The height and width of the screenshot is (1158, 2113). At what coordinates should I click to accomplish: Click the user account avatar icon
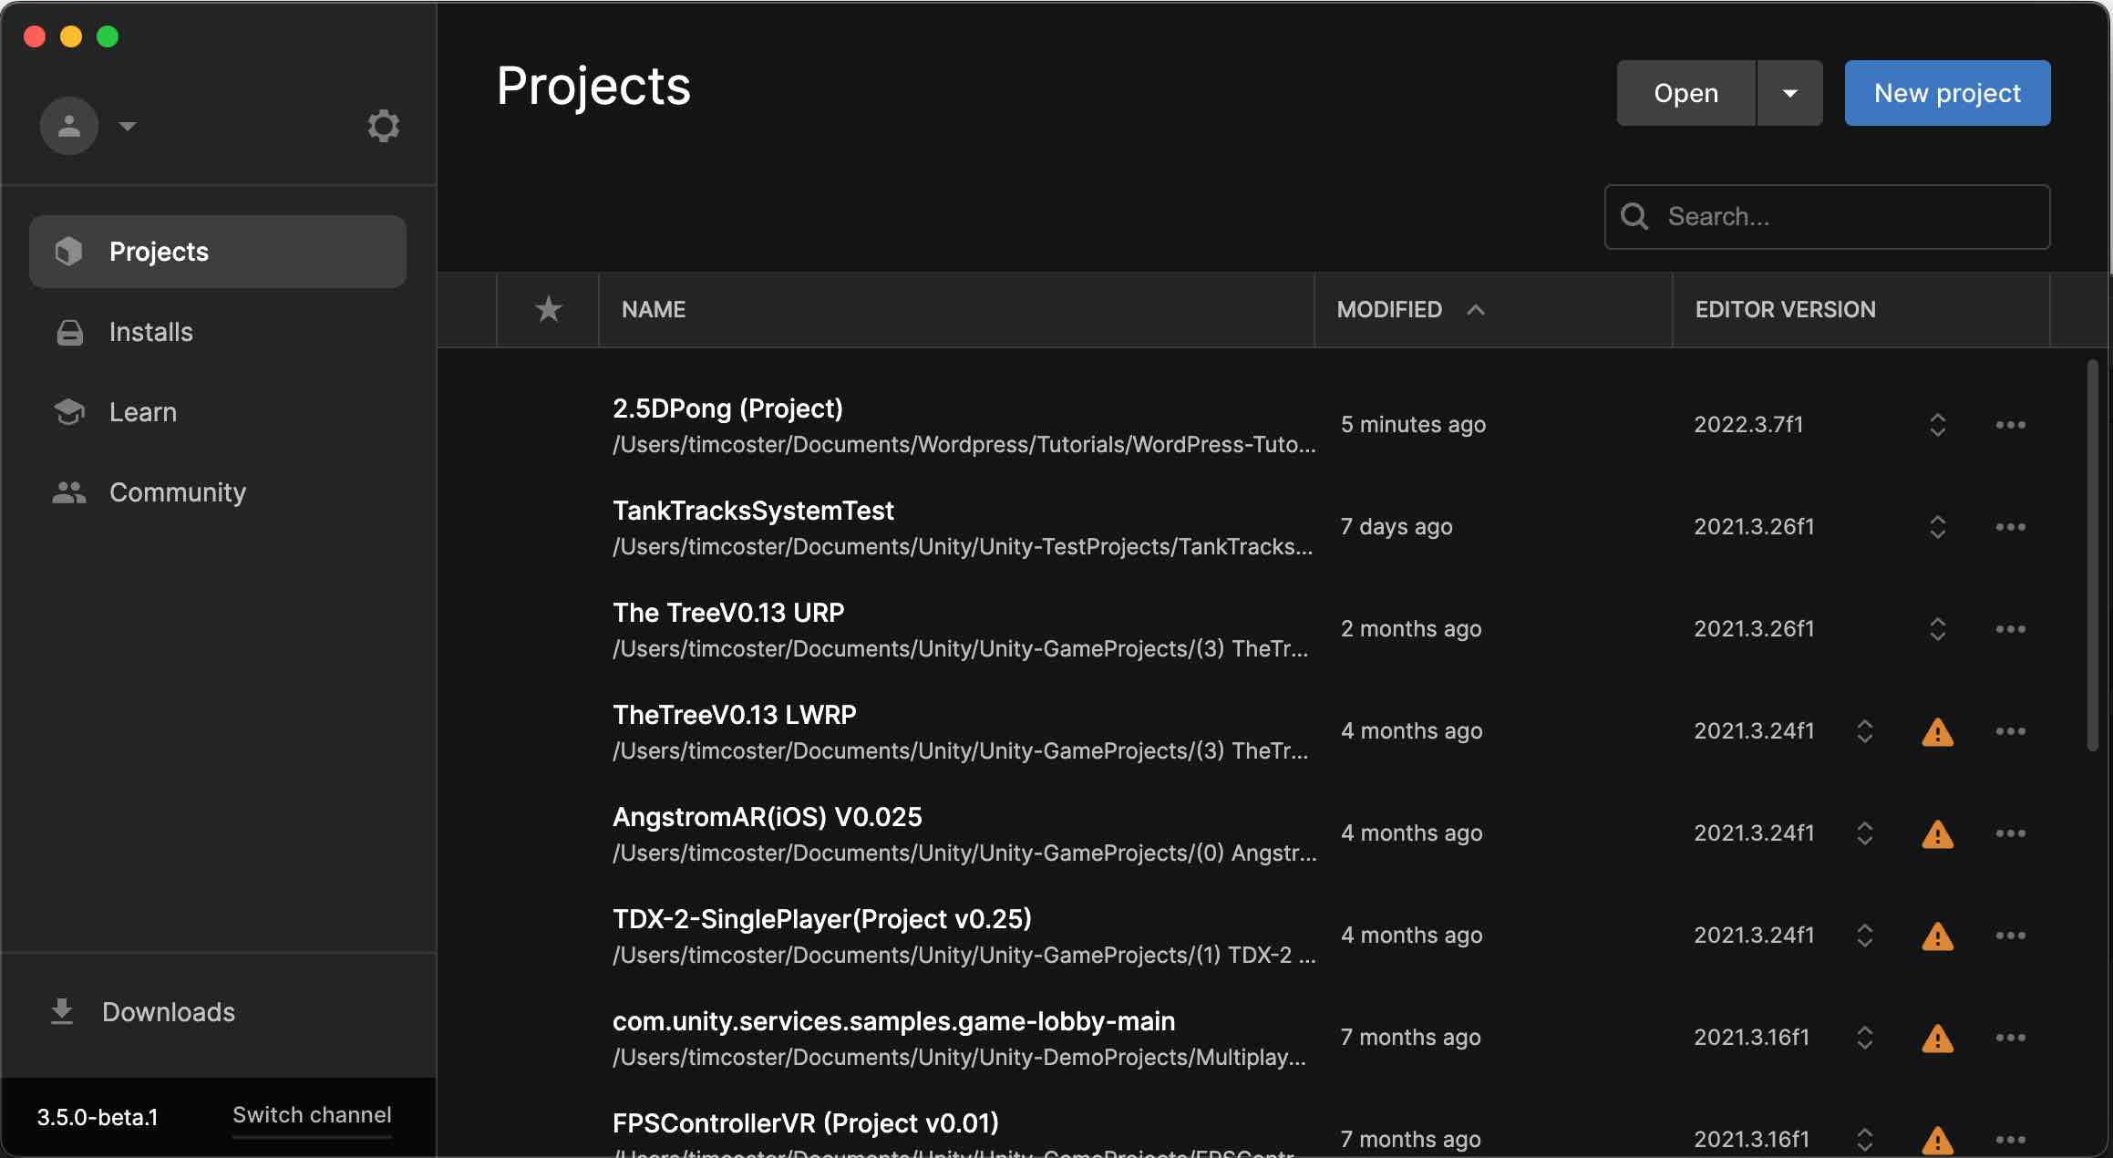(x=69, y=126)
